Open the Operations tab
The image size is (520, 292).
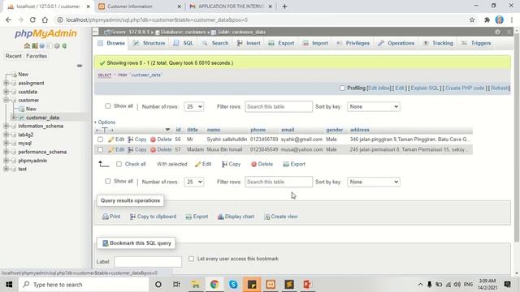[x=396, y=43]
